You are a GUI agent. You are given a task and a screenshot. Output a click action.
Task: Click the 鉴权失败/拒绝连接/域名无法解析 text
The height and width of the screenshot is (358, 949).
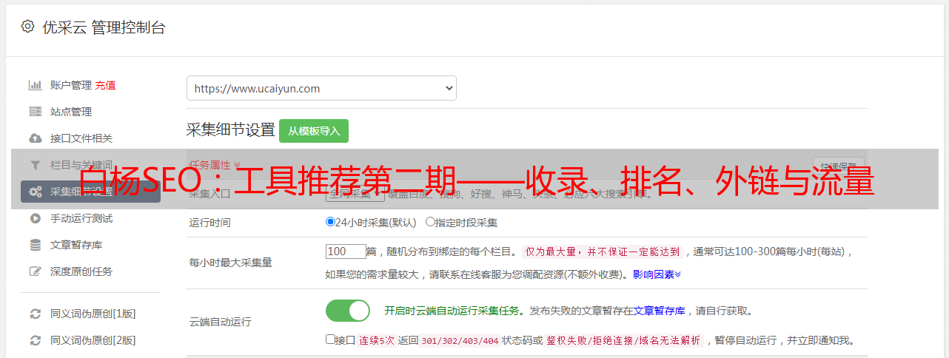(x=623, y=341)
